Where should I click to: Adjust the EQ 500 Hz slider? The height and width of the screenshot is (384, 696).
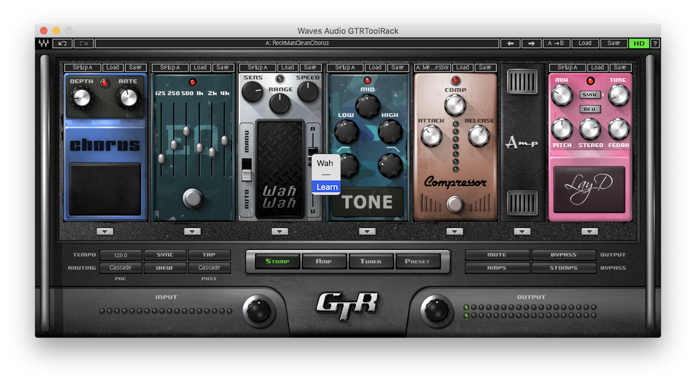point(186,131)
